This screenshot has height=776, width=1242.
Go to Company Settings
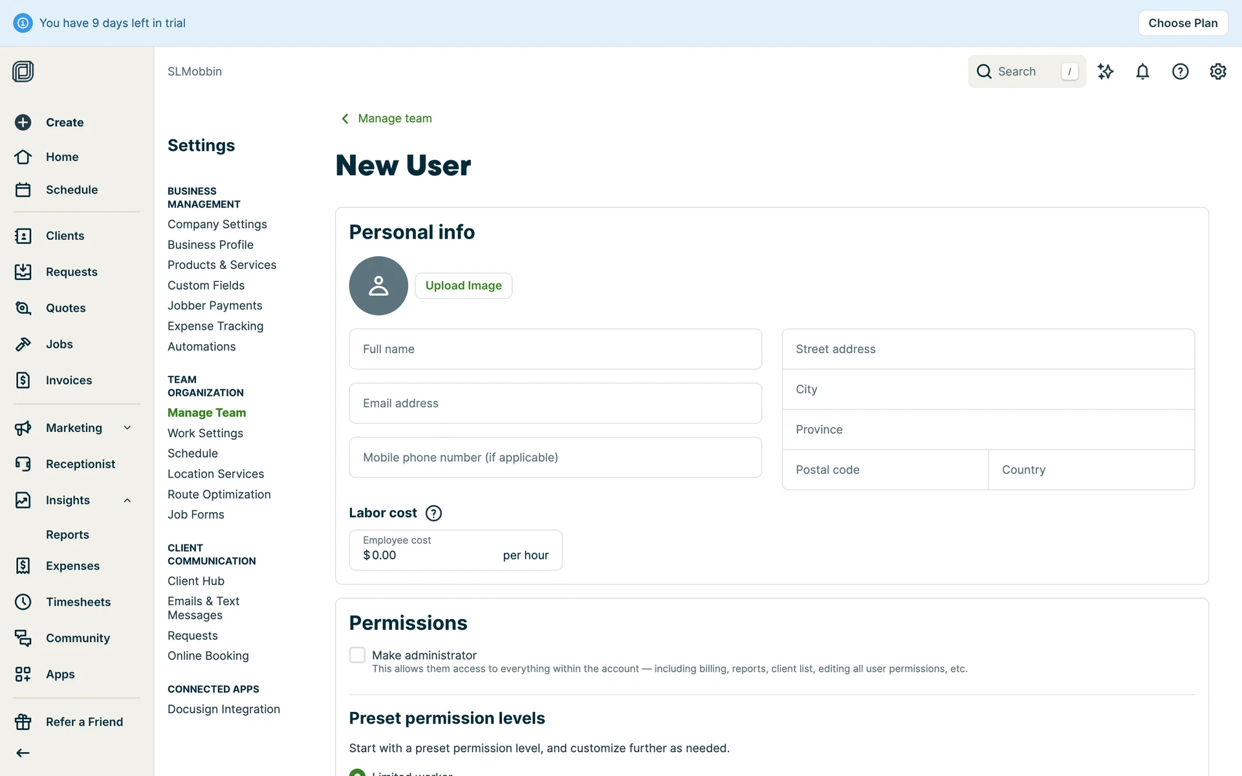tap(217, 224)
